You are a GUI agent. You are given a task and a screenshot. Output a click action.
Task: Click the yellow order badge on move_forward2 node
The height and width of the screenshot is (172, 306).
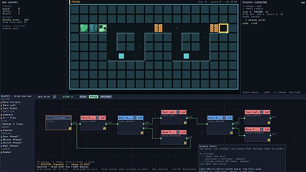185,143
